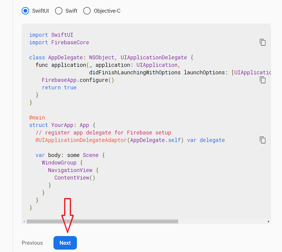Click the '@main' attribute text
Viewport: 282px width, 252px height.
(37, 117)
